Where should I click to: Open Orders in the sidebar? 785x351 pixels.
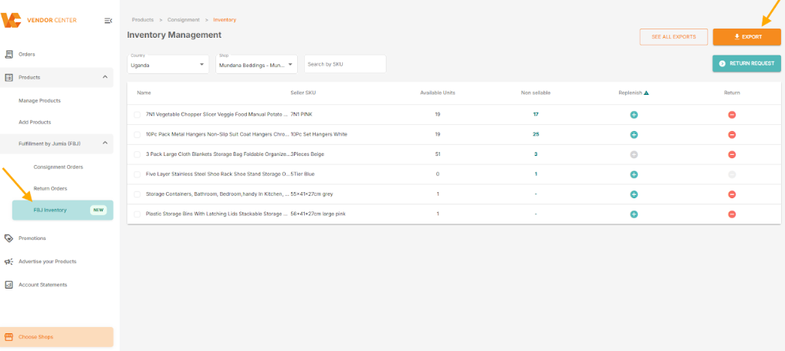click(27, 54)
